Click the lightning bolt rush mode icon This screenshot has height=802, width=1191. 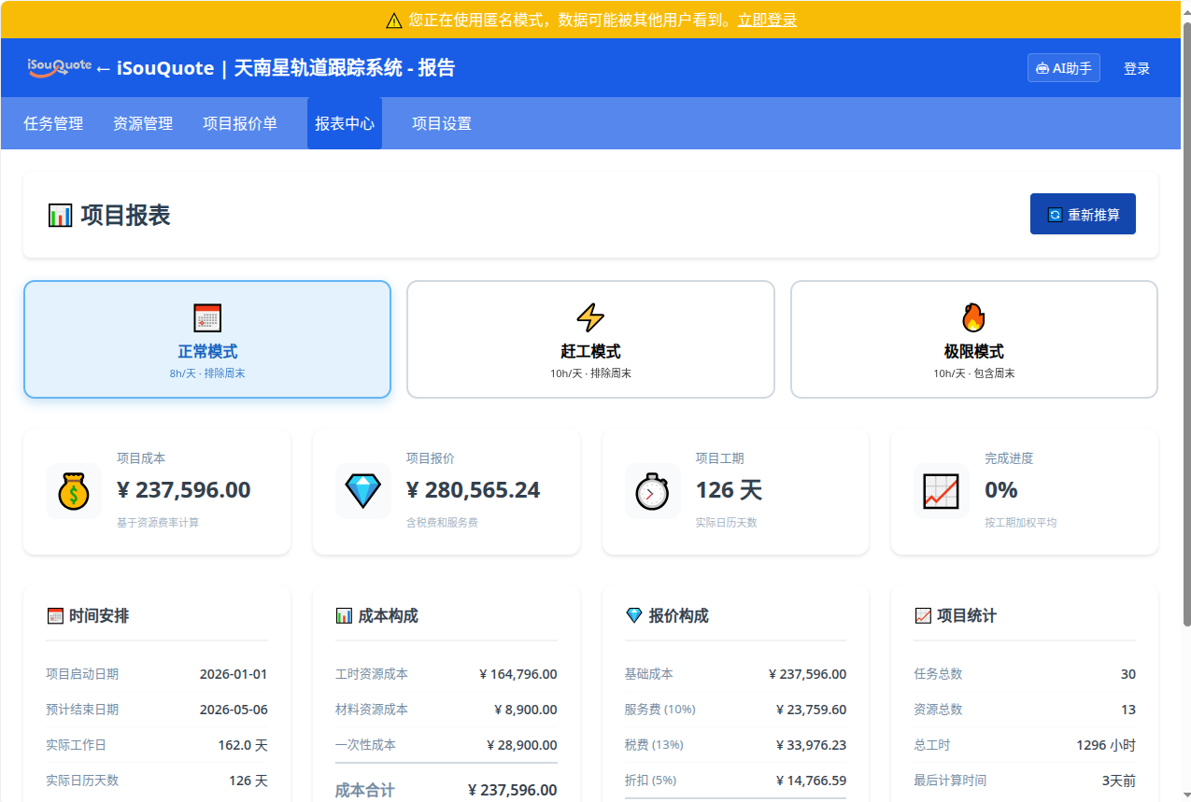tap(590, 317)
